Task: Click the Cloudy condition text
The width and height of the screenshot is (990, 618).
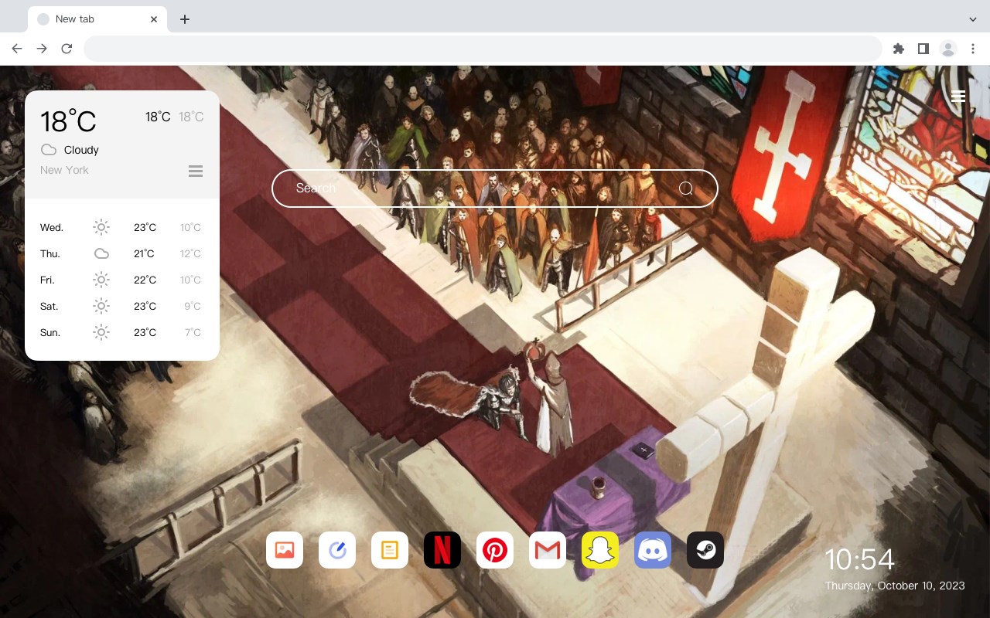Action: point(81,150)
